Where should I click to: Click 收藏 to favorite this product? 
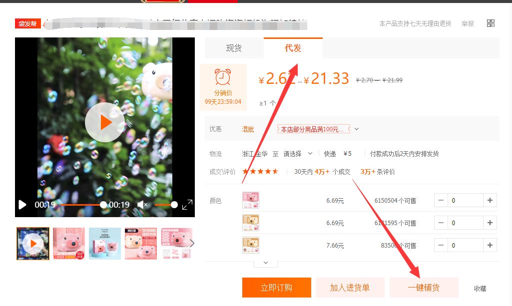480,288
